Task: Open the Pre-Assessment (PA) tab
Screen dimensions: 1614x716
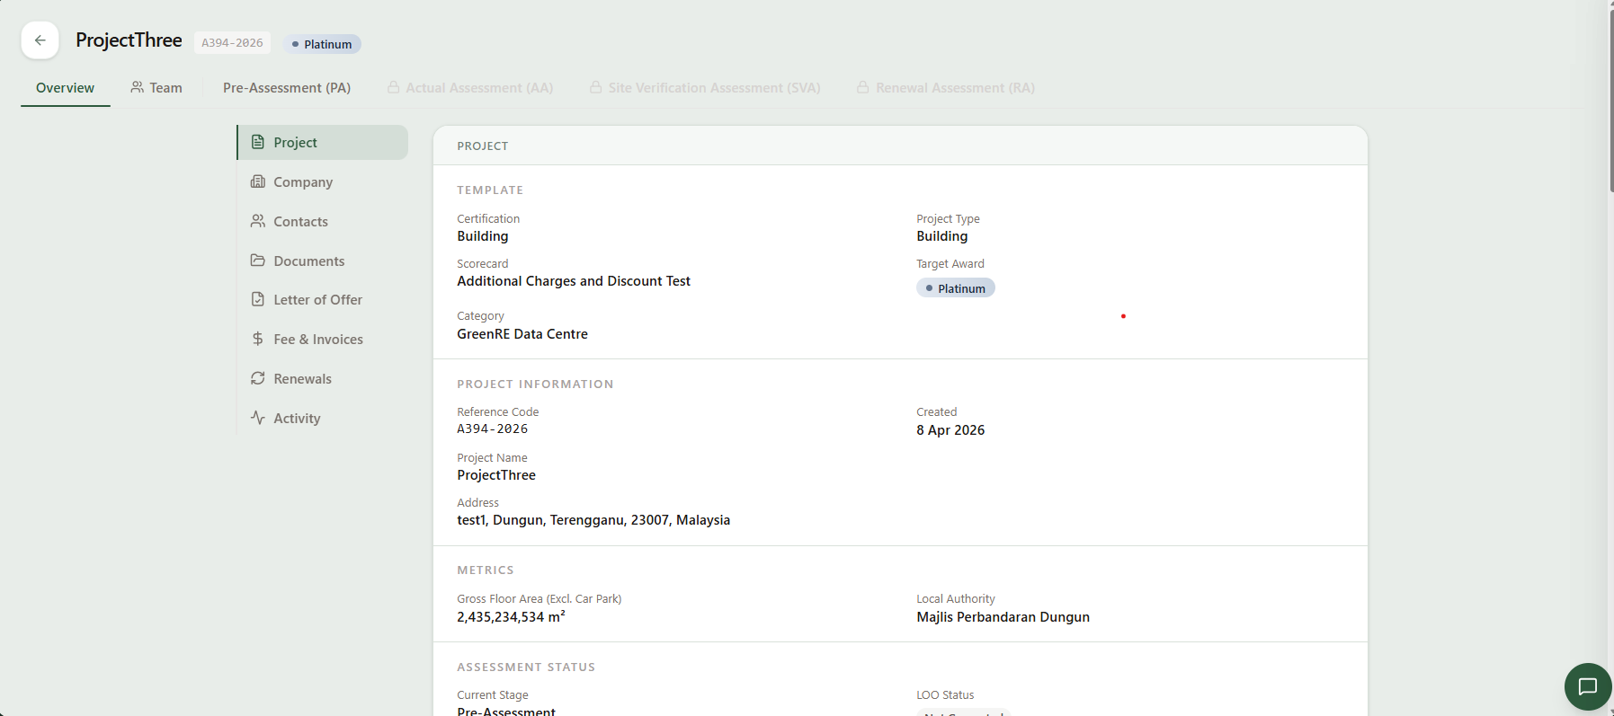Action: pos(287,88)
